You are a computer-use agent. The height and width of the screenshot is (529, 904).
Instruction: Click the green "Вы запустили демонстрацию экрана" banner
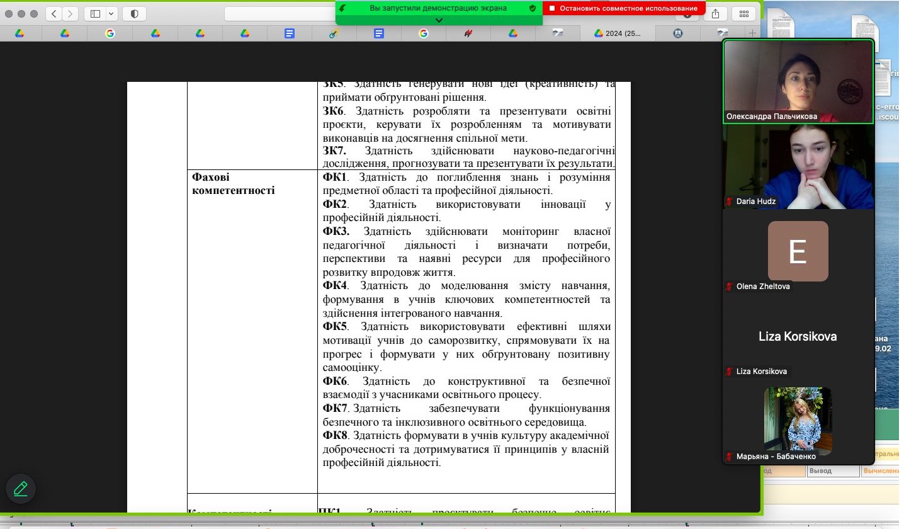(x=438, y=8)
